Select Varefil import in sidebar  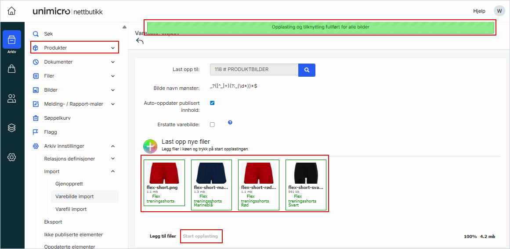pos(71,209)
